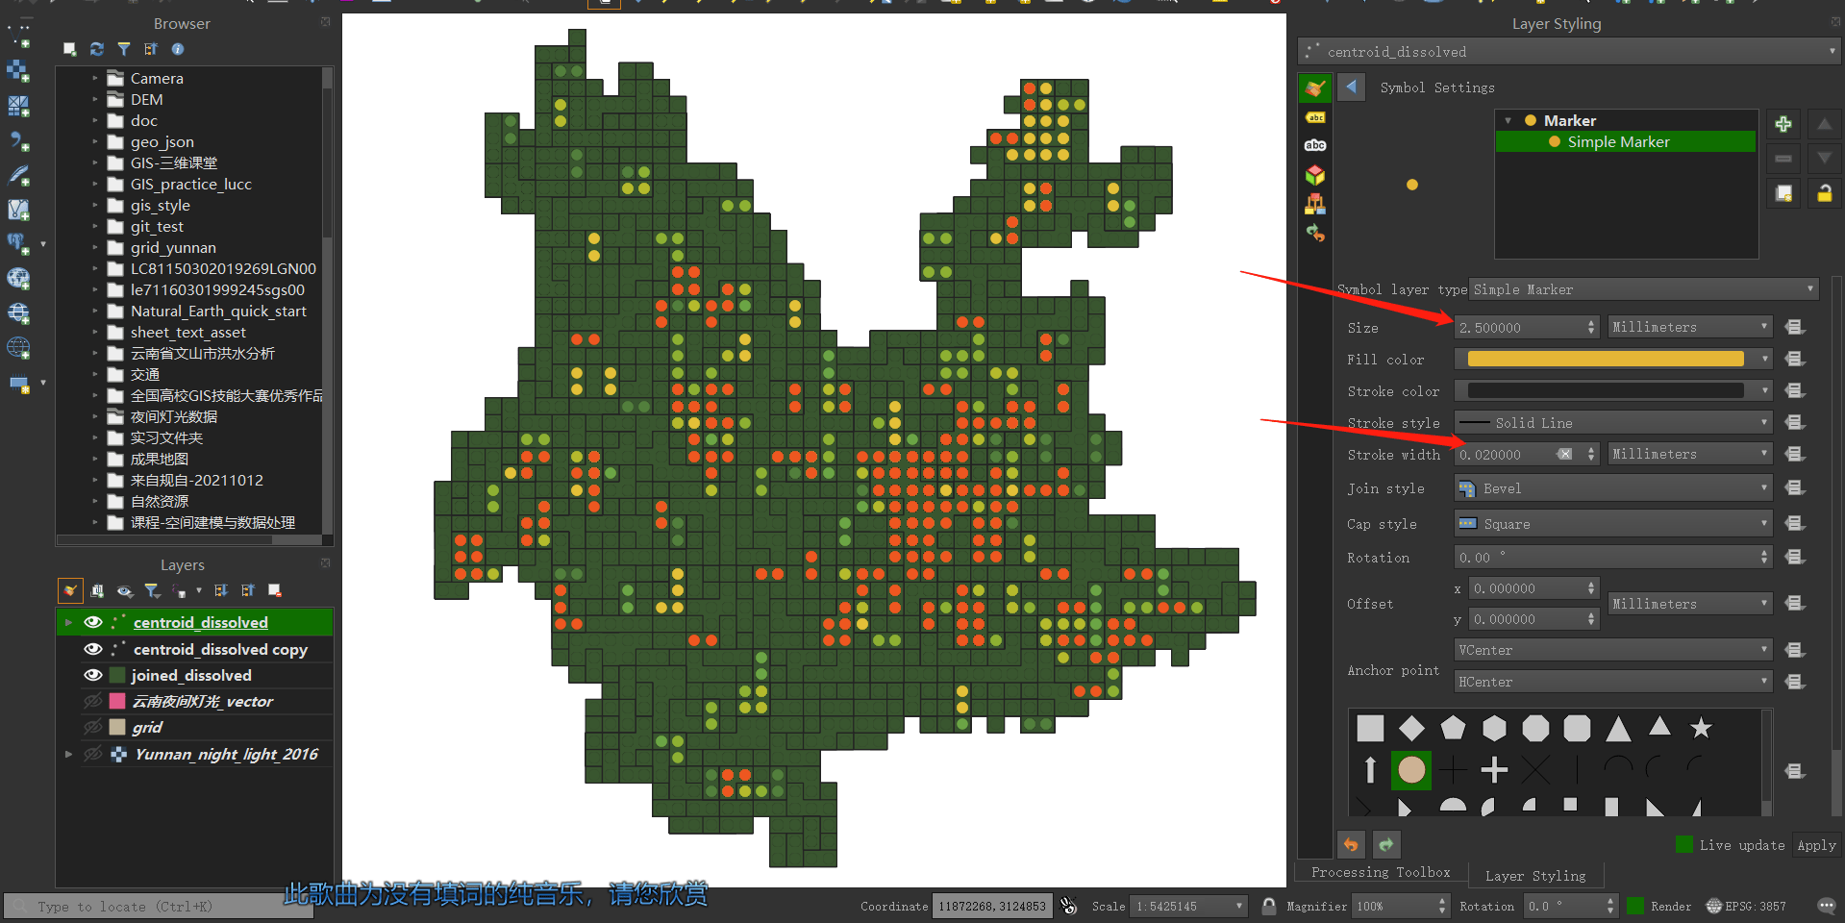Show the 云南夜间灯光_vector layer

click(92, 702)
